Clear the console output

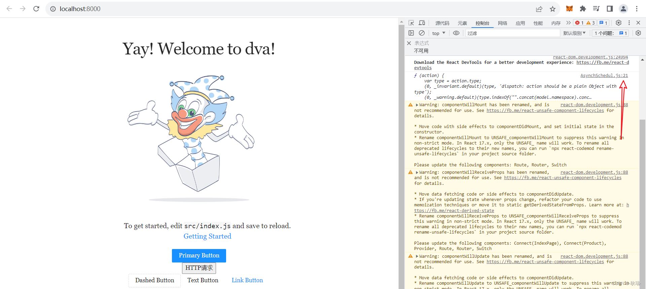click(x=422, y=33)
